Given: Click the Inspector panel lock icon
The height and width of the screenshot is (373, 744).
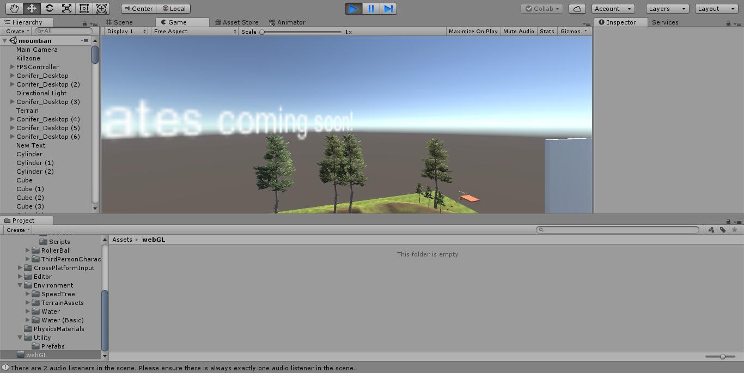Looking at the screenshot, I should (728, 23).
